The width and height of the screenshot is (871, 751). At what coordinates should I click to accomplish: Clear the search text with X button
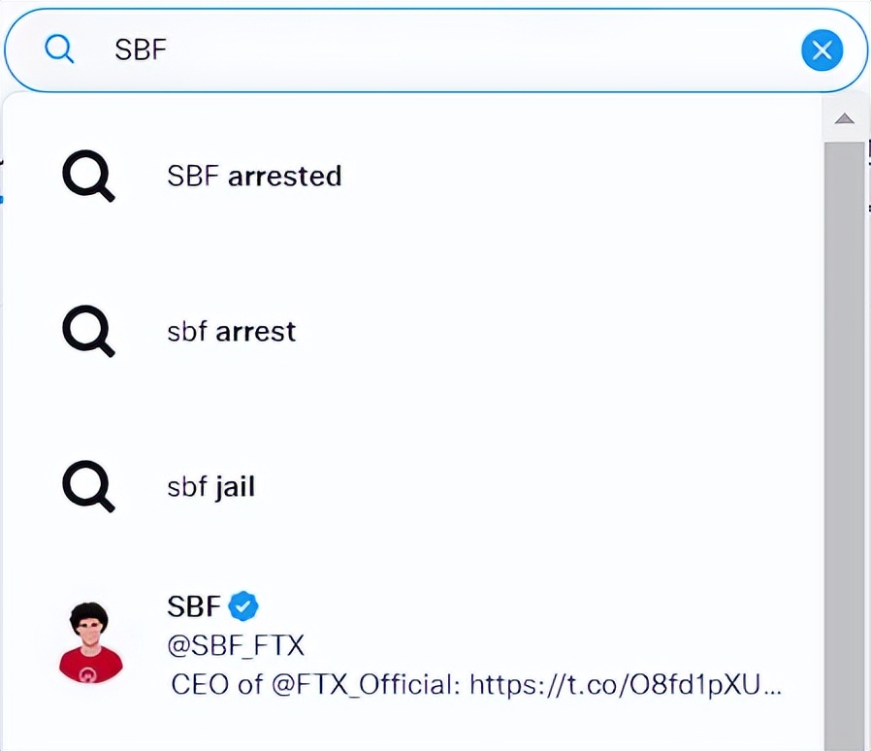[x=822, y=50]
